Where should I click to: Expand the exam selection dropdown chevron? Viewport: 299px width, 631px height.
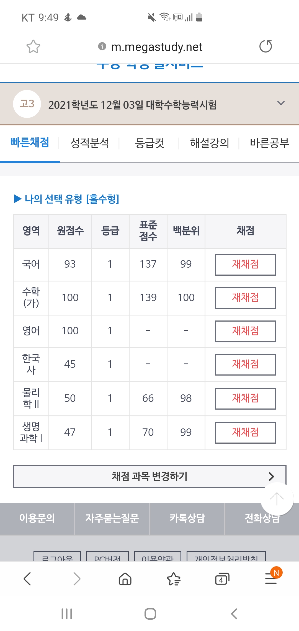click(x=281, y=103)
